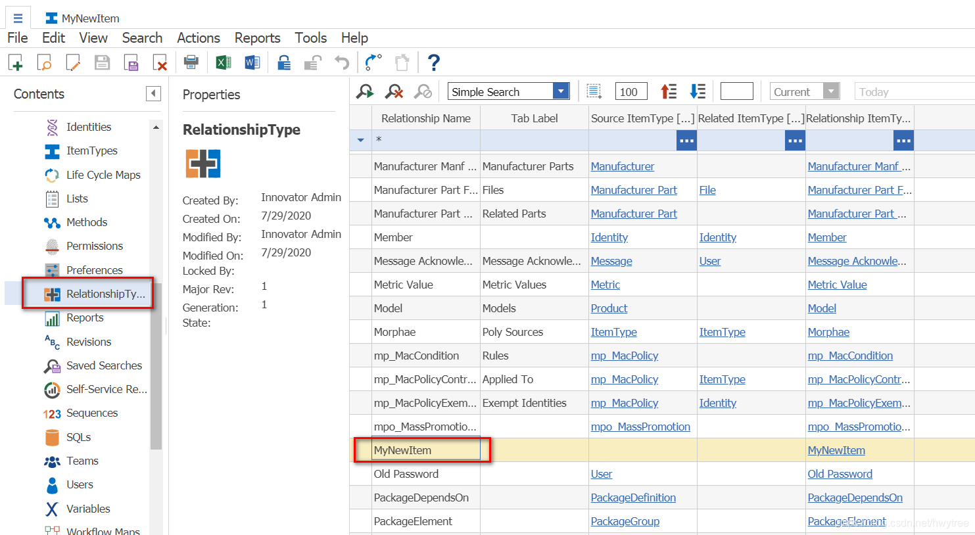The image size is (975, 535).
Task: Open the File menu
Action: click(x=17, y=38)
